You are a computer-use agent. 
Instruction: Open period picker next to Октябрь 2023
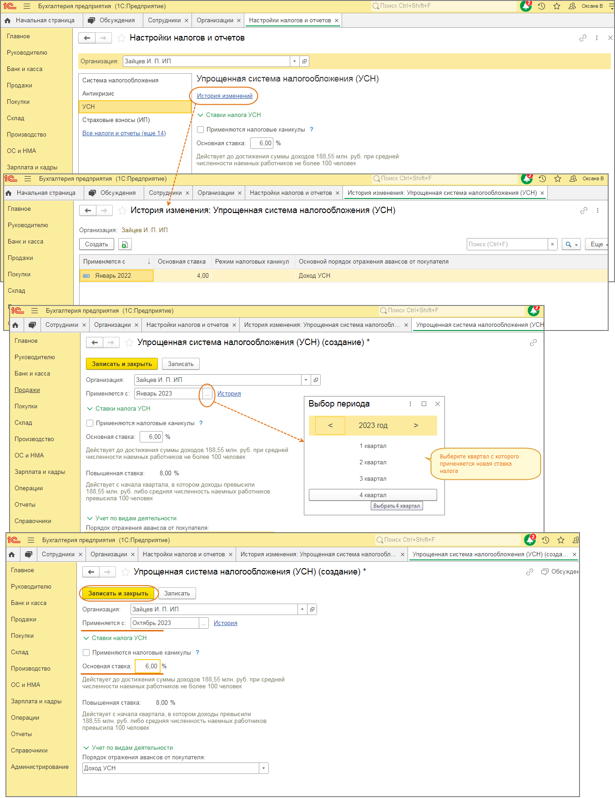(x=203, y=623)
